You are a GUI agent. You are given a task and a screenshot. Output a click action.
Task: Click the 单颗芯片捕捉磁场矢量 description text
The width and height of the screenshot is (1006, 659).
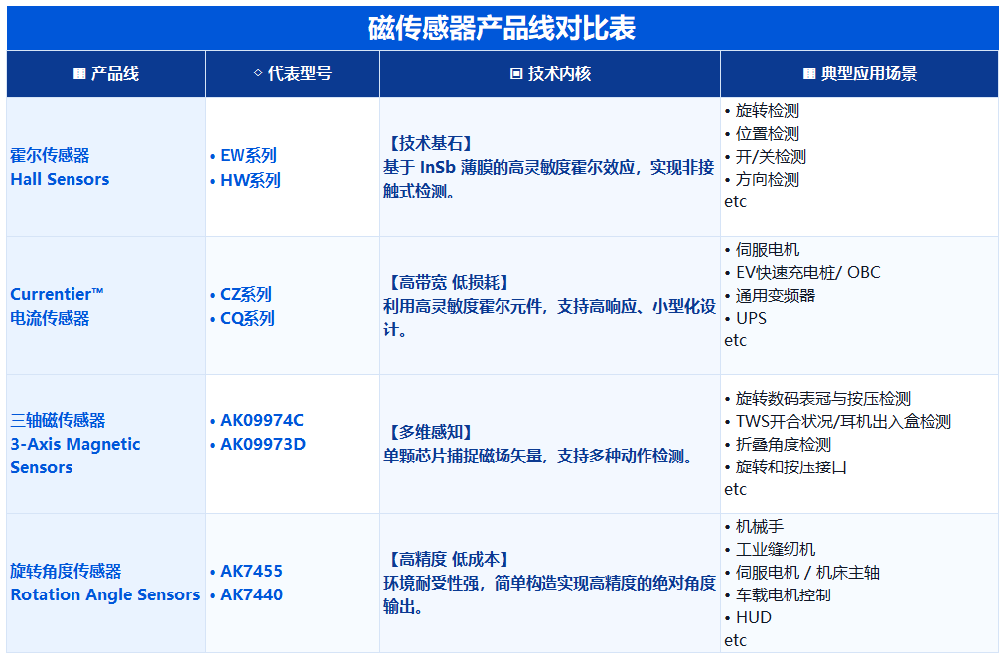pos(539,457)
